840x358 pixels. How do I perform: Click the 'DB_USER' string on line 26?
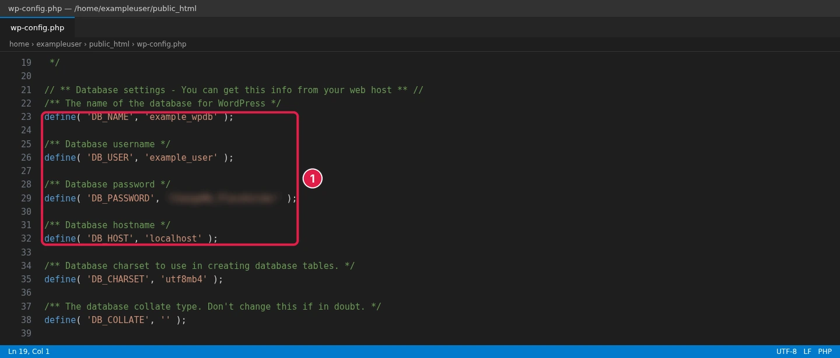[x=110, y=158]
